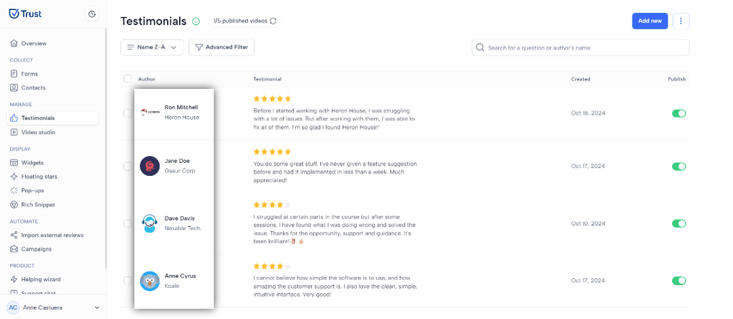Turn off publish toggle for Jane Doe testimonial
This screenshot has height=319, width=733.
point(679,166)
